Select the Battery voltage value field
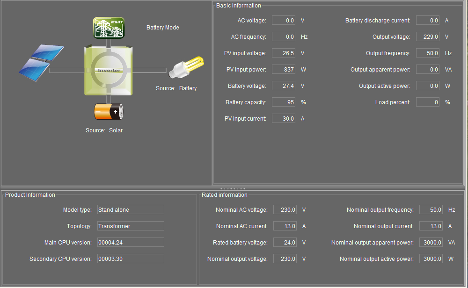The height and width of the screenshot is (288, 468). click(x=284, y=86)
